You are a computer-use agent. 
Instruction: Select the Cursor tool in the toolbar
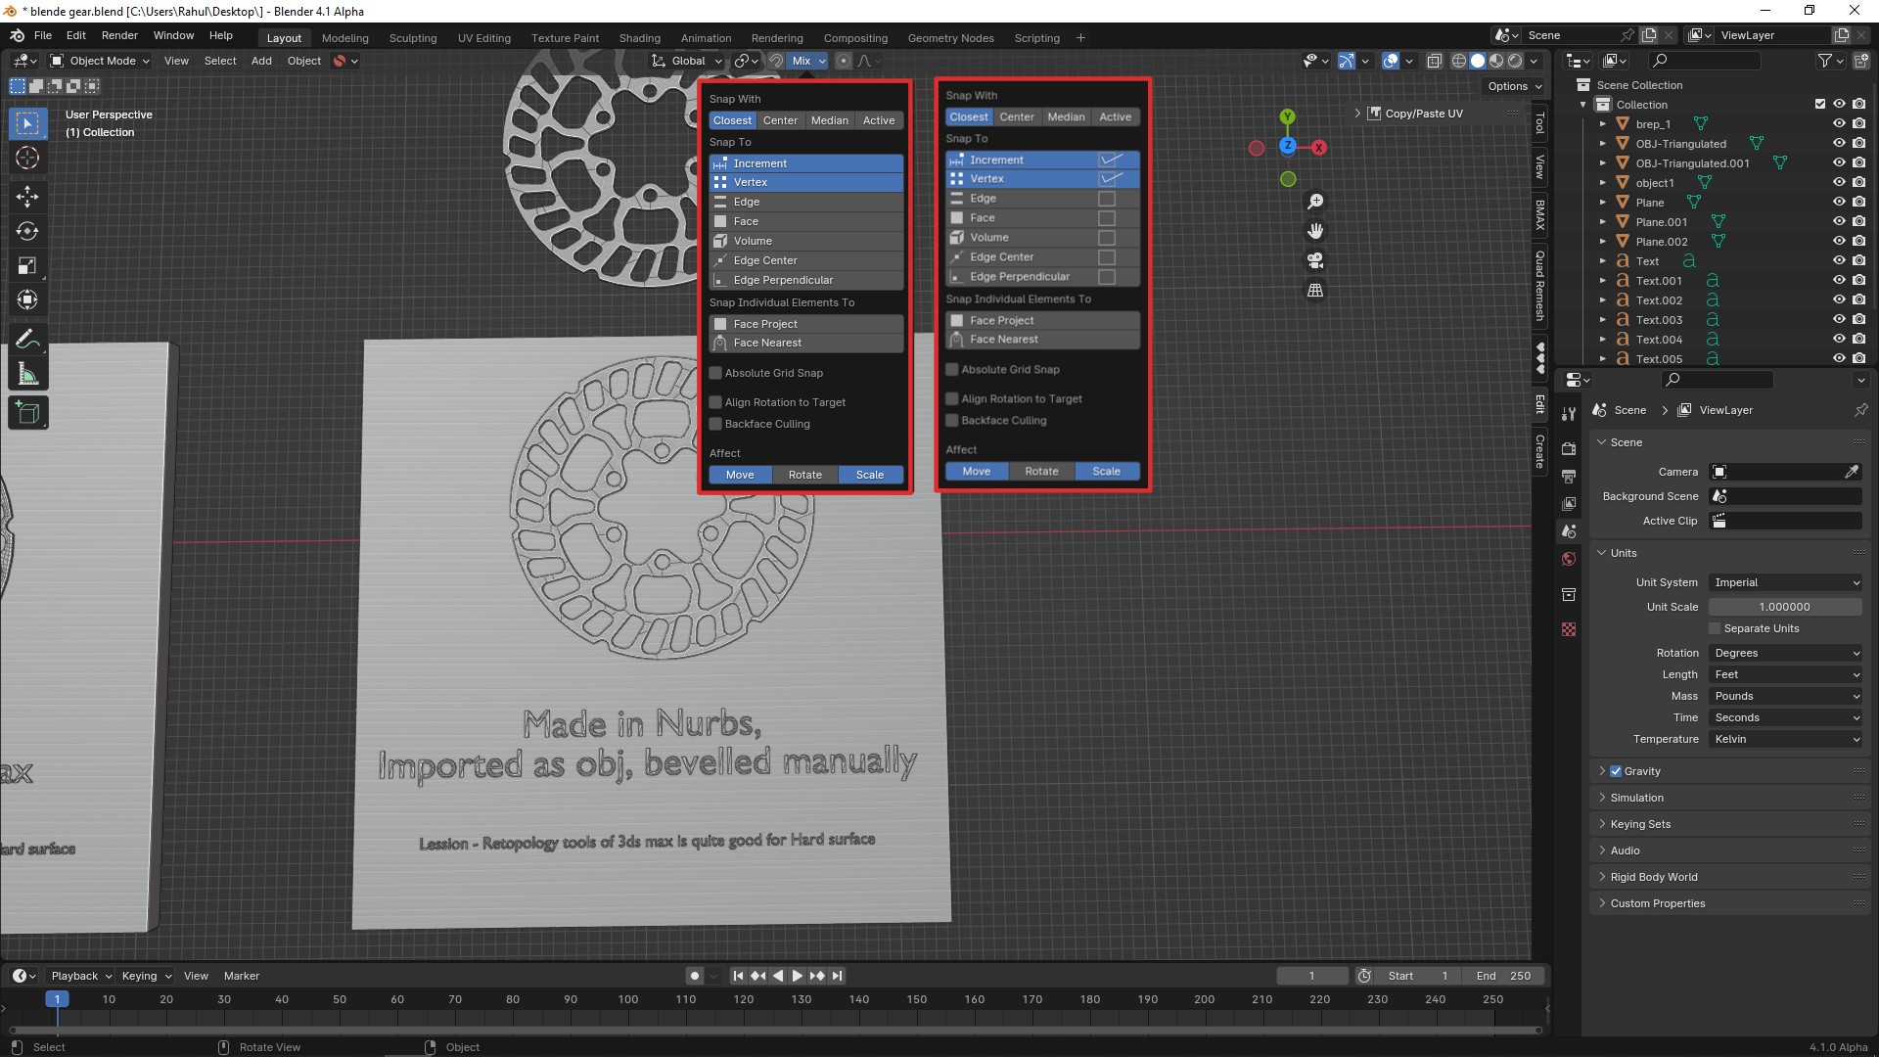pos(27,158)
